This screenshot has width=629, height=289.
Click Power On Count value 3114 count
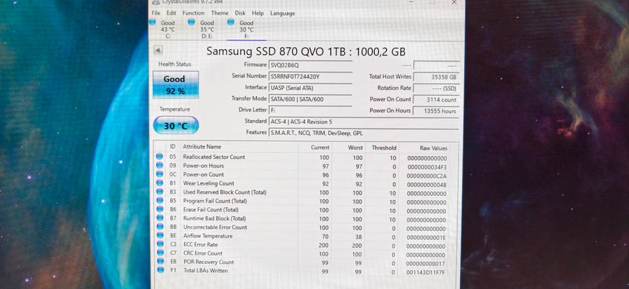436,100
